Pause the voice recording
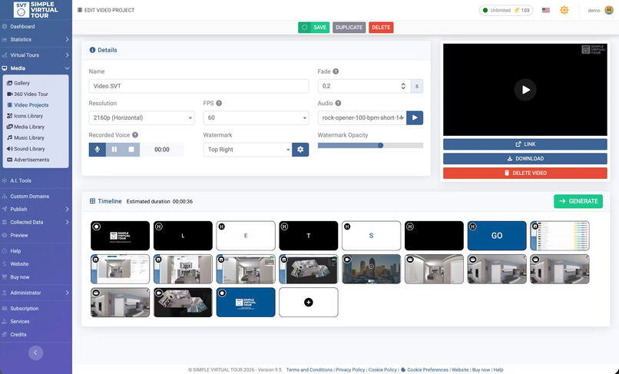This screenshot has height=374, width=619. click(x=114, y=150)
